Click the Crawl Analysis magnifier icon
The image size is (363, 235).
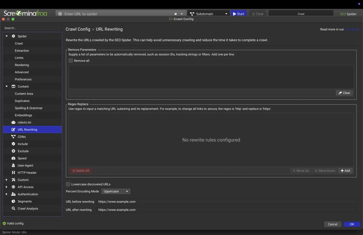tap(13, 208)
